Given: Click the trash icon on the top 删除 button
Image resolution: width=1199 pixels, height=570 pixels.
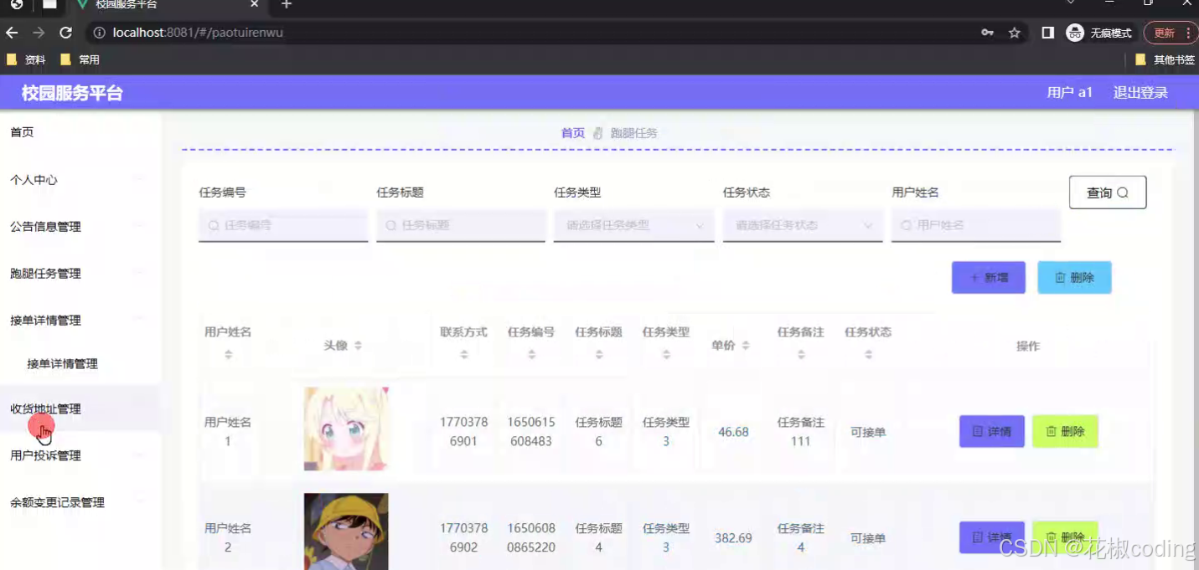Looking at the screenshot, I should (x=1062, y=277).
